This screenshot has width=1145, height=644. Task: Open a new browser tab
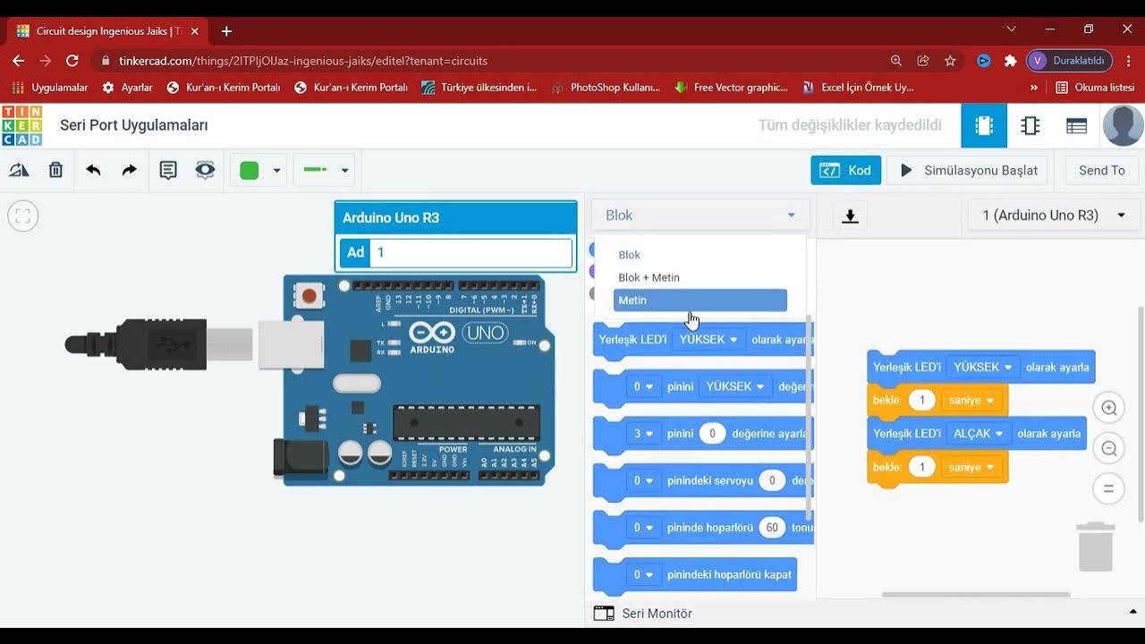(x=226, y=31)
